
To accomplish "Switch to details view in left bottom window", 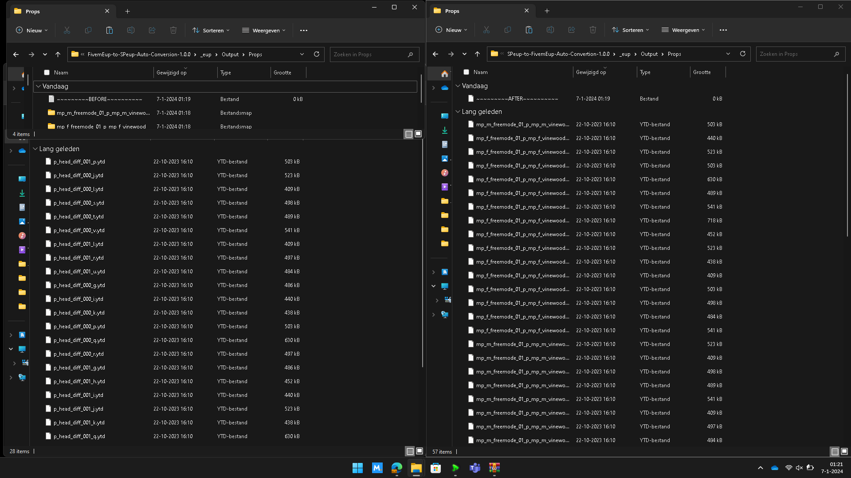I will pos(409,451).
